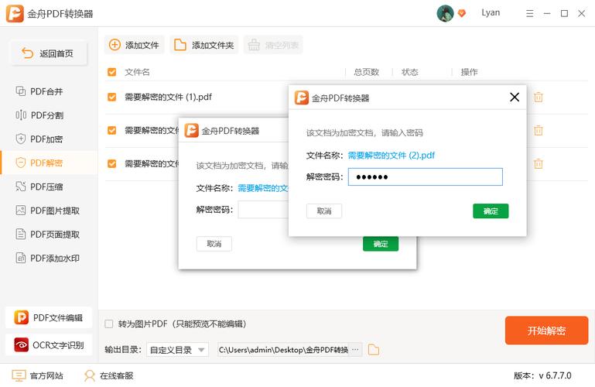Click the 金舟PDF转换器 logo in title bar
The height and width of the screenshot is (387, 595).
point(15,14)
